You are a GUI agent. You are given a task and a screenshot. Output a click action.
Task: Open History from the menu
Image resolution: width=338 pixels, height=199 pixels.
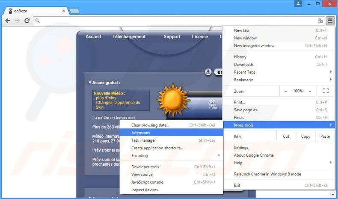(279, 57)
